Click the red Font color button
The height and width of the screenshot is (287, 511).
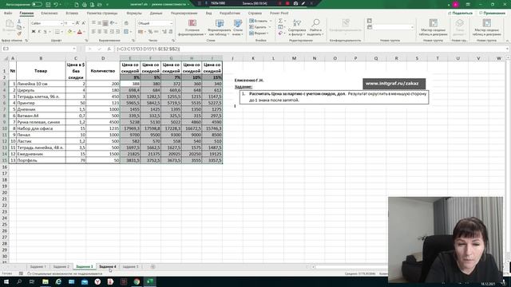(80, 32)
